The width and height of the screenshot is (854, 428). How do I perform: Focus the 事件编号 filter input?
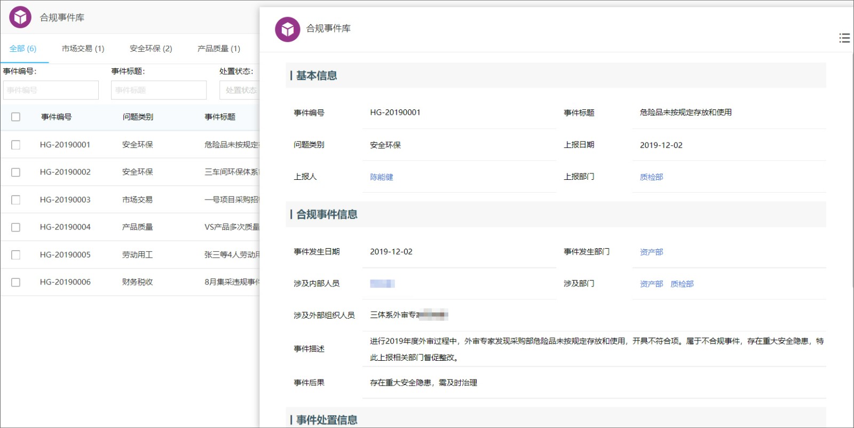(51, 90)
